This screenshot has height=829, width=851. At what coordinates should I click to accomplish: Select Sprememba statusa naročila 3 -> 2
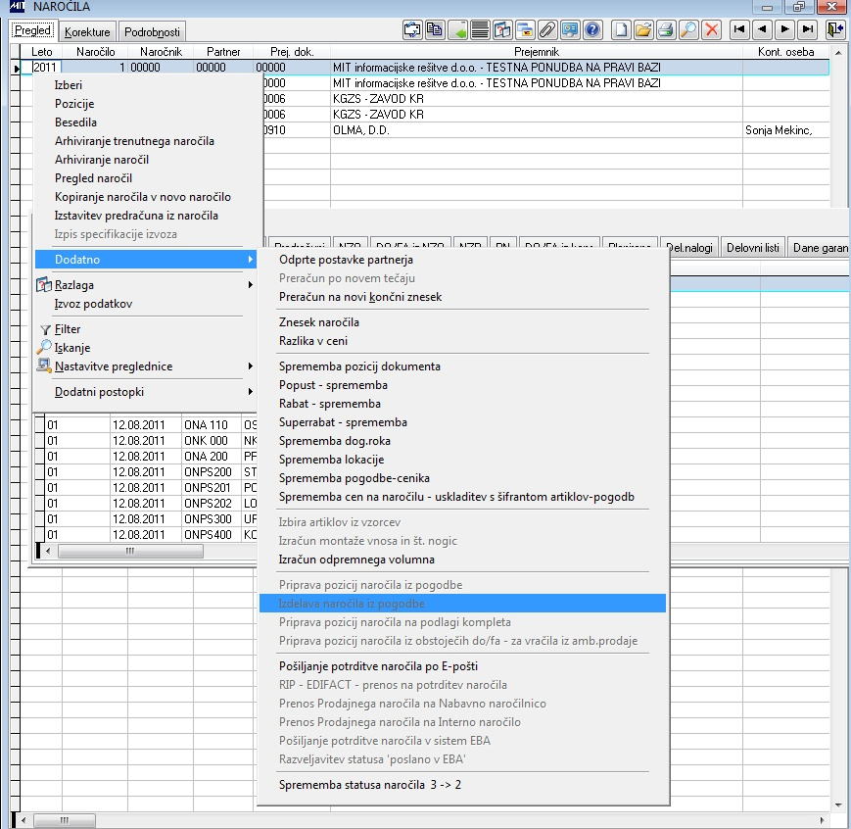coord(370,785)
